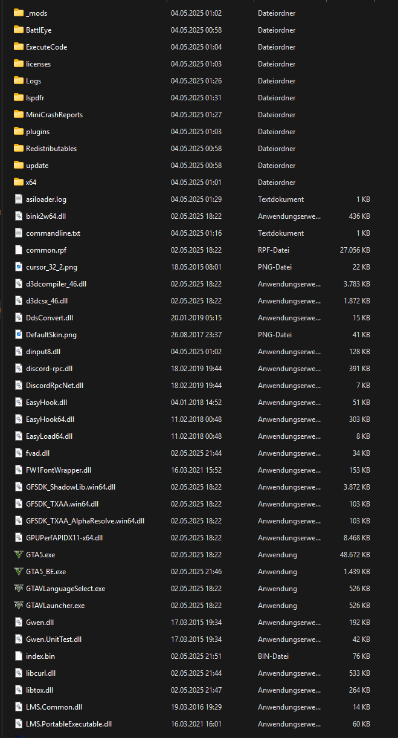This screenshot has width=398, height=738.
Task: Click date 20.01.2019 05:15 of DdsConvert.dll
Action: point(196,317)
